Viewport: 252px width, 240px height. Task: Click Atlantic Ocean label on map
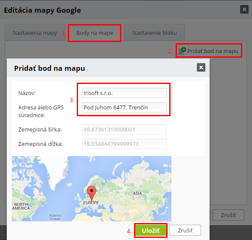pos(55,217)
